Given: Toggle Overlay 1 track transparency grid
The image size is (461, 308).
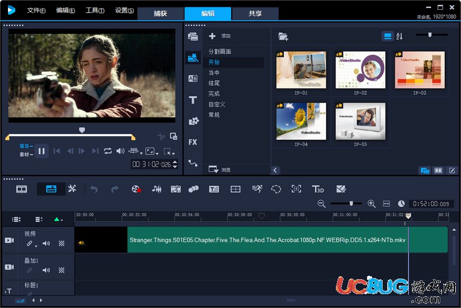Looking at the screenshot, I should pos(62,270).
